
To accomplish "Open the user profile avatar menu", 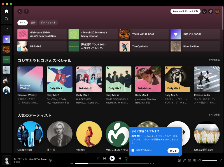I will (217, 11).
